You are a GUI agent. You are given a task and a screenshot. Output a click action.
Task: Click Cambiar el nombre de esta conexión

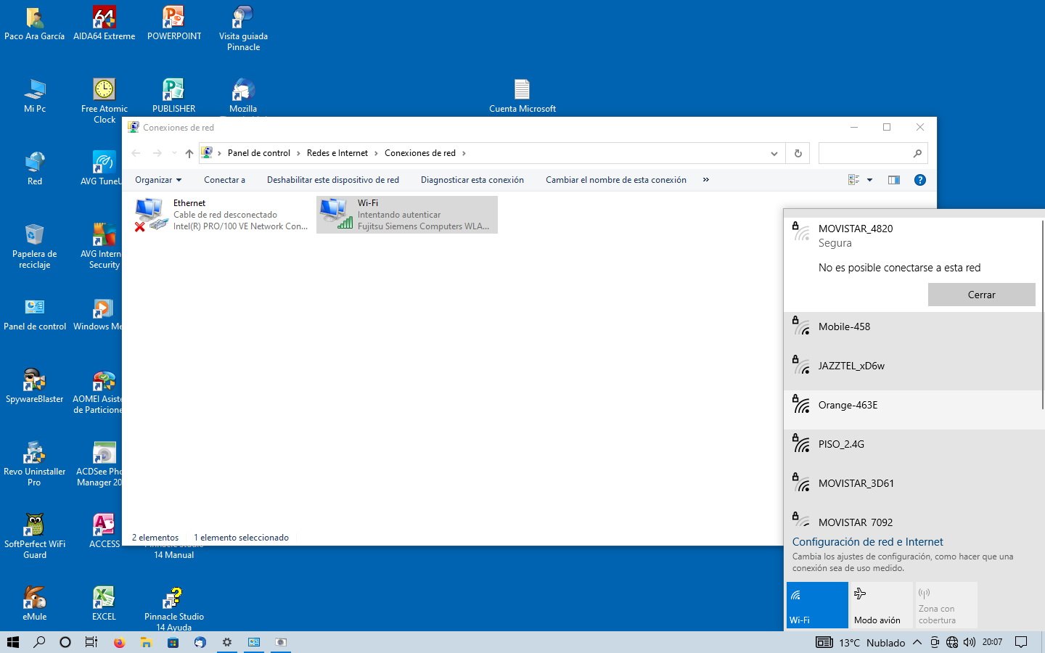click(x=616, y=180)
